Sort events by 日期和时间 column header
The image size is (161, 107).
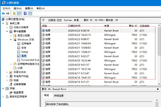74,26
